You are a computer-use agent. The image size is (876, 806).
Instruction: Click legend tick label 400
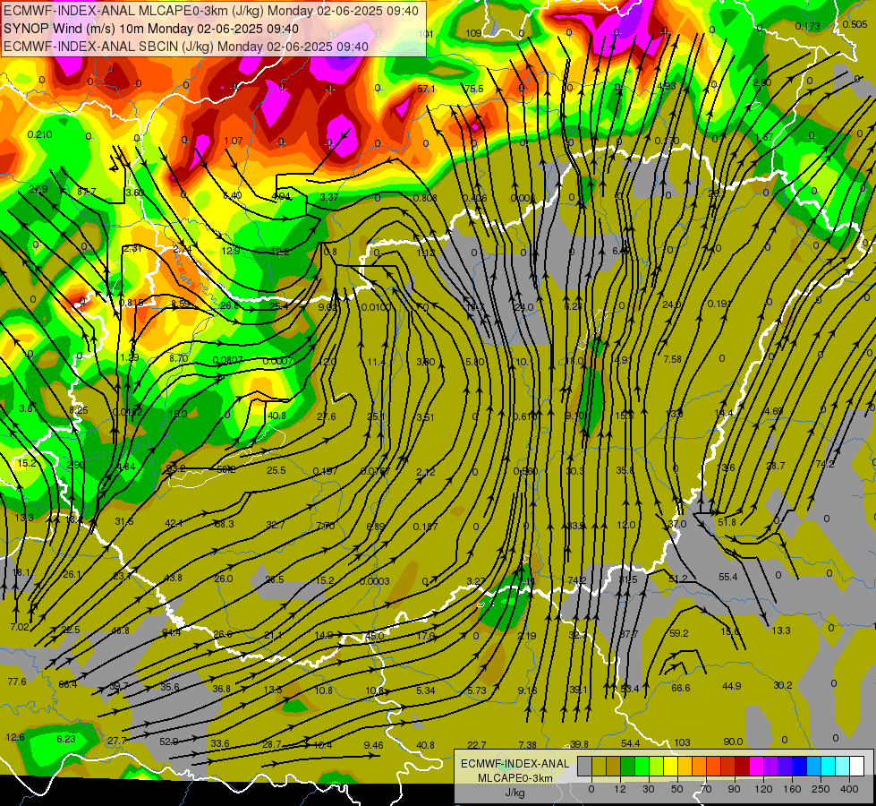pos(849,789)
